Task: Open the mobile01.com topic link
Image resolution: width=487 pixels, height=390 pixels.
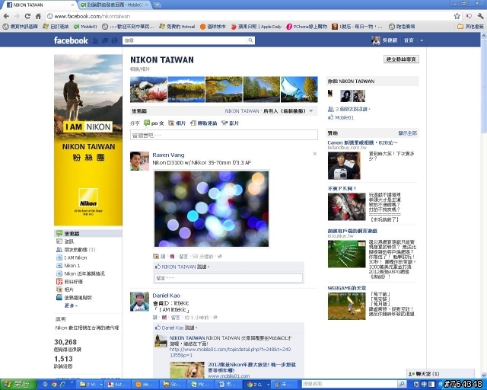Action: (230, 352)
